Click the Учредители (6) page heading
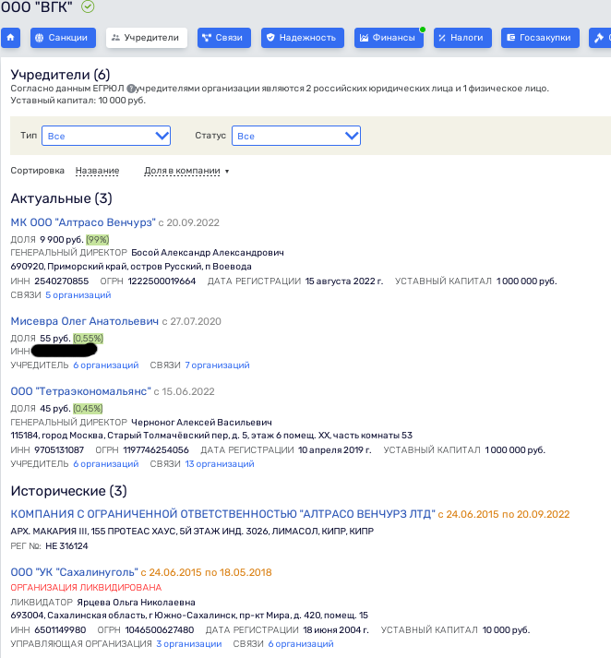The image size is (611, 658). tap(60, 75)
